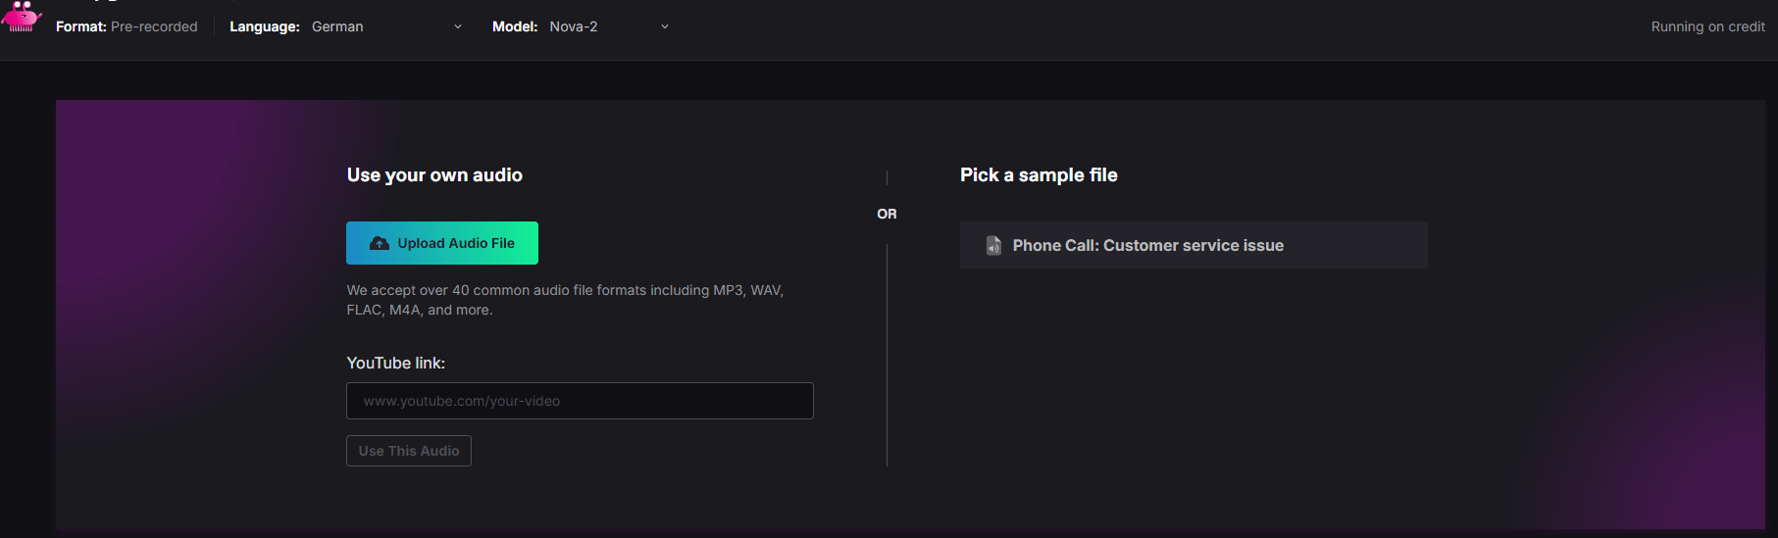
Task: Click the Running on credit text
Action: coord(1707,26)
